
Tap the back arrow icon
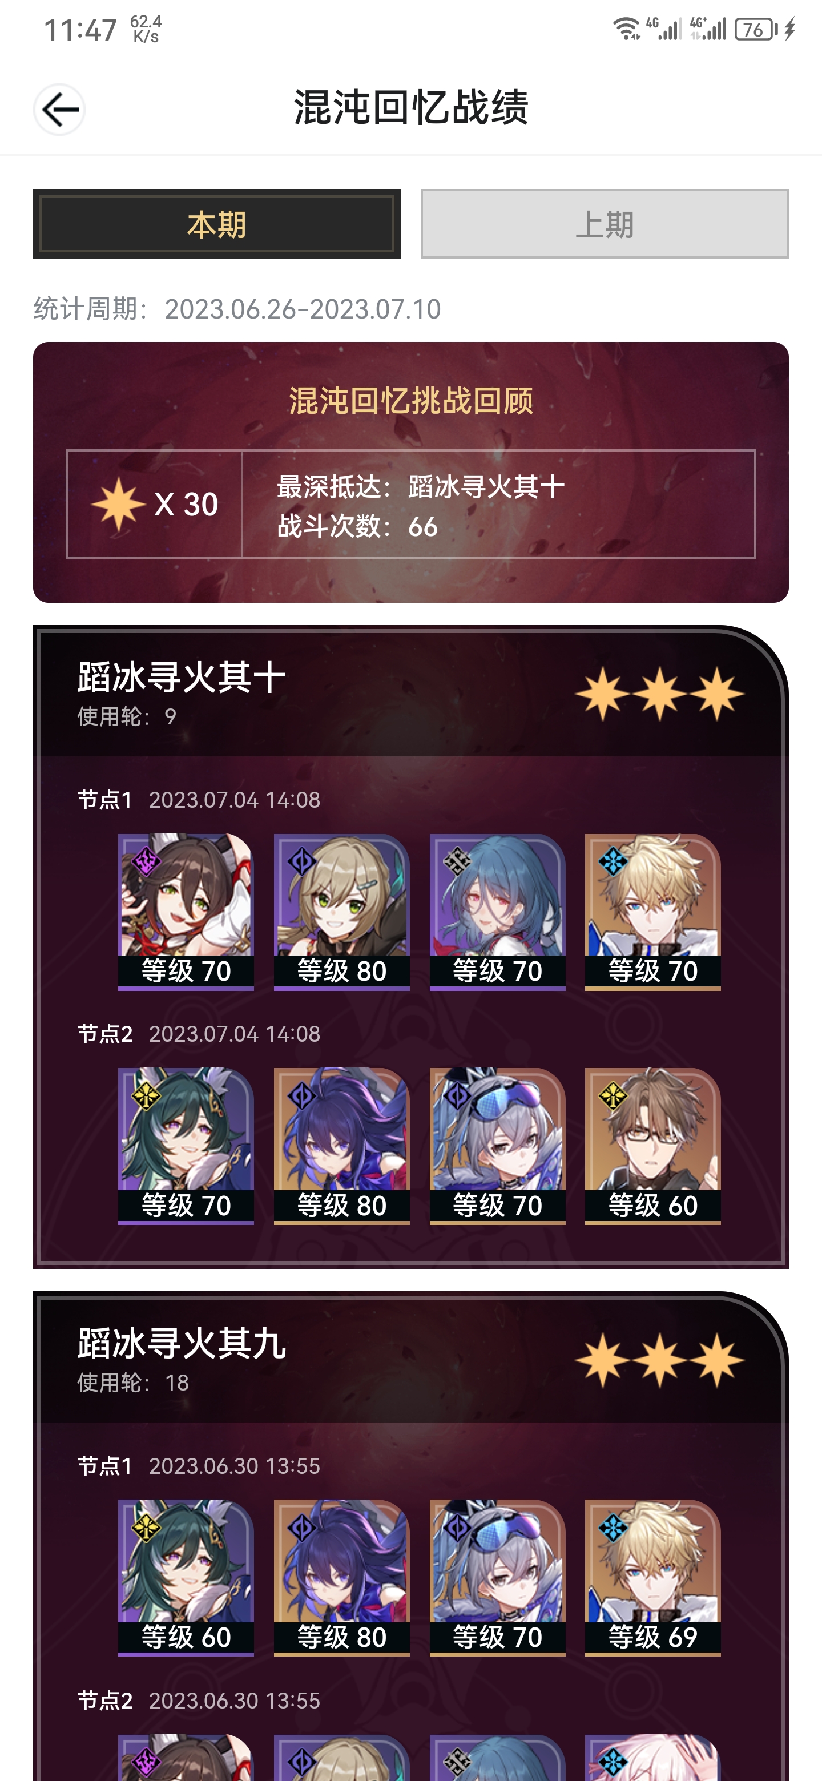[x=59, y=109]
